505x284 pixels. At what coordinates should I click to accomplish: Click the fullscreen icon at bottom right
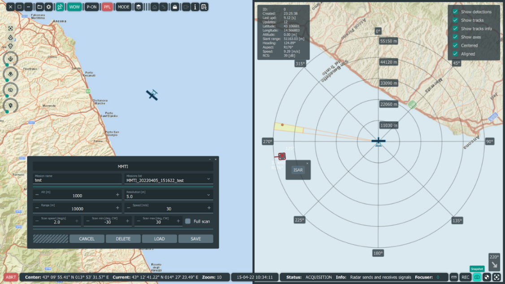click(496, 277)
